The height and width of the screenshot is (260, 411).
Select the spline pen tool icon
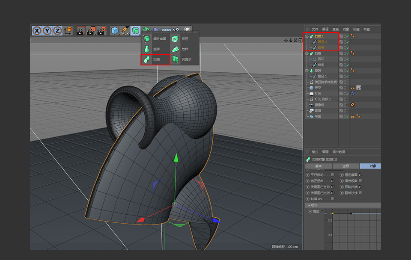coord(125,31)
